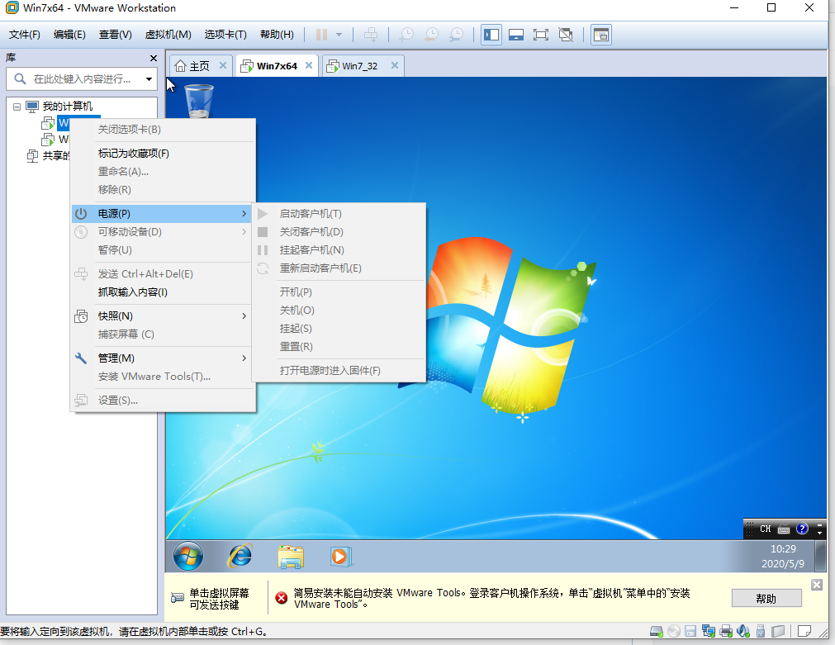The width and height of the screenshot is (835, 645).
Task: Open the library search filter dropdown arrow
Action: pyautogui.click(x=149, y=79)
